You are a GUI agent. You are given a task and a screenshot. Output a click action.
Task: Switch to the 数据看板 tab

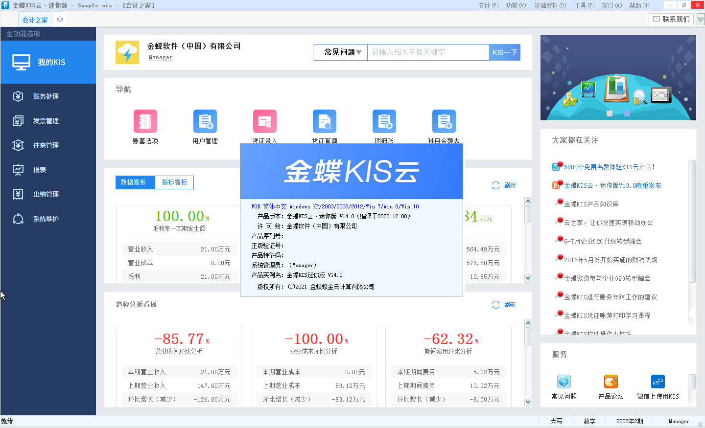(135, 182)
